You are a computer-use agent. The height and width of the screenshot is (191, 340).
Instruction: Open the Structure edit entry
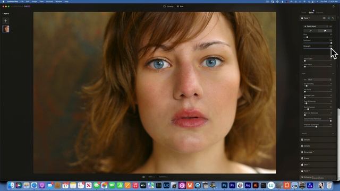click(318, 152)
